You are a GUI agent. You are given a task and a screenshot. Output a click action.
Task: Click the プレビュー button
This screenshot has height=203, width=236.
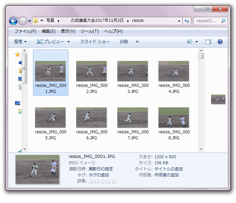click(51, 42)
